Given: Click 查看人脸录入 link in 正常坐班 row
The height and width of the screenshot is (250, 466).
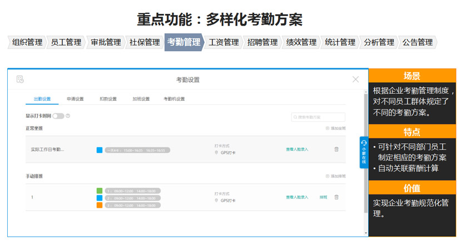Looking at the screenshot, I should click(296, 149).
